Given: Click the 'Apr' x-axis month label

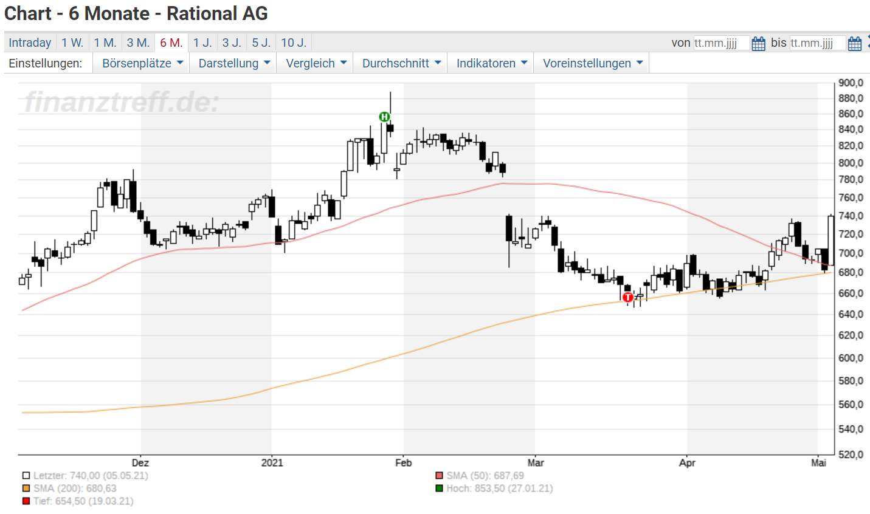Looking at the screenshot, I should [x=687, y=463].
